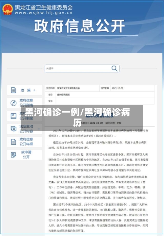Click the compass icon beside 公开指南
Image resolution: width=164 pixels, height=236 pixels.
pos(13,103)
